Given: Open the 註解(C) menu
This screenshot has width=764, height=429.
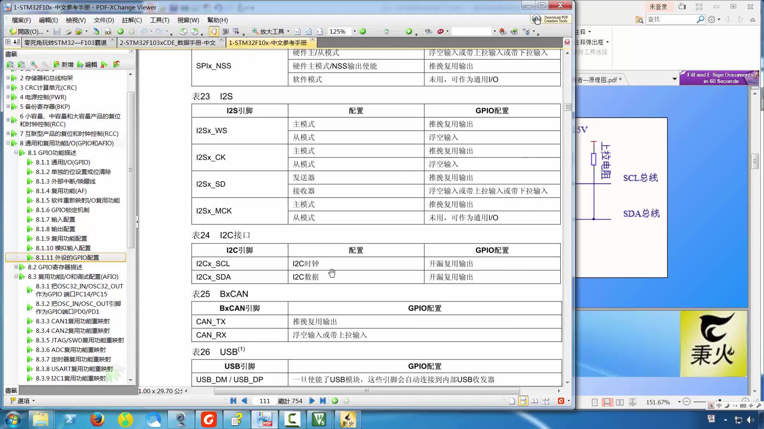Looking at the screenshot, I should tap(132, 20).
